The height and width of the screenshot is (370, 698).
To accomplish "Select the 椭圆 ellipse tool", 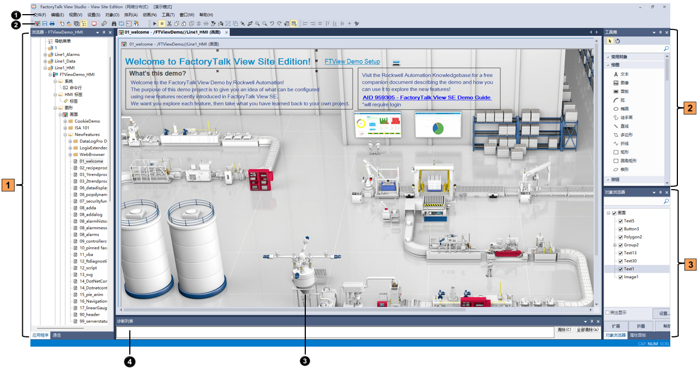I will [x=621, y=109].
